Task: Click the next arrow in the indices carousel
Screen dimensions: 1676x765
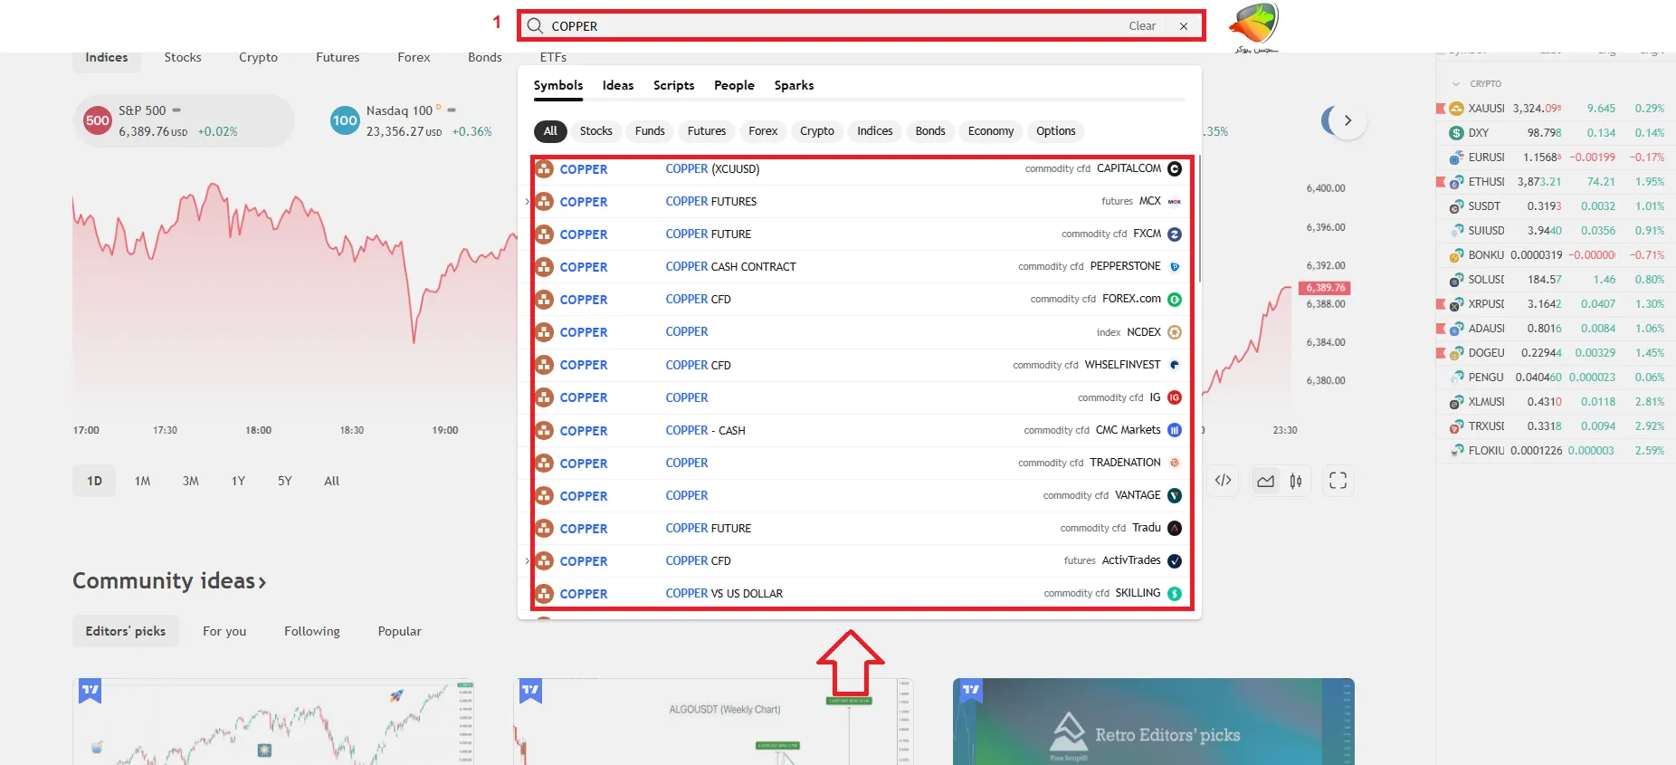Action: (x=1347, y=120)
